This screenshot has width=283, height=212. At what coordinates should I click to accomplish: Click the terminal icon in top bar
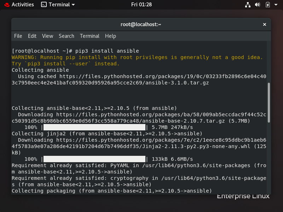pyautogui.click(x=44, y=5)
